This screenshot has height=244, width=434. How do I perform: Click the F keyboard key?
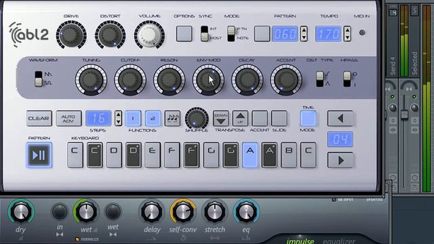pos(172,155)
